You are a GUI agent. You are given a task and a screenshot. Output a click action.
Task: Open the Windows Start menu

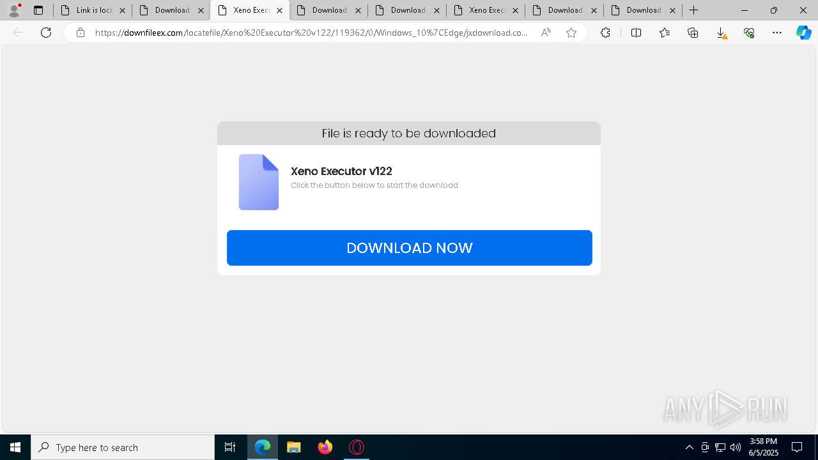click(x=15, y=447)
